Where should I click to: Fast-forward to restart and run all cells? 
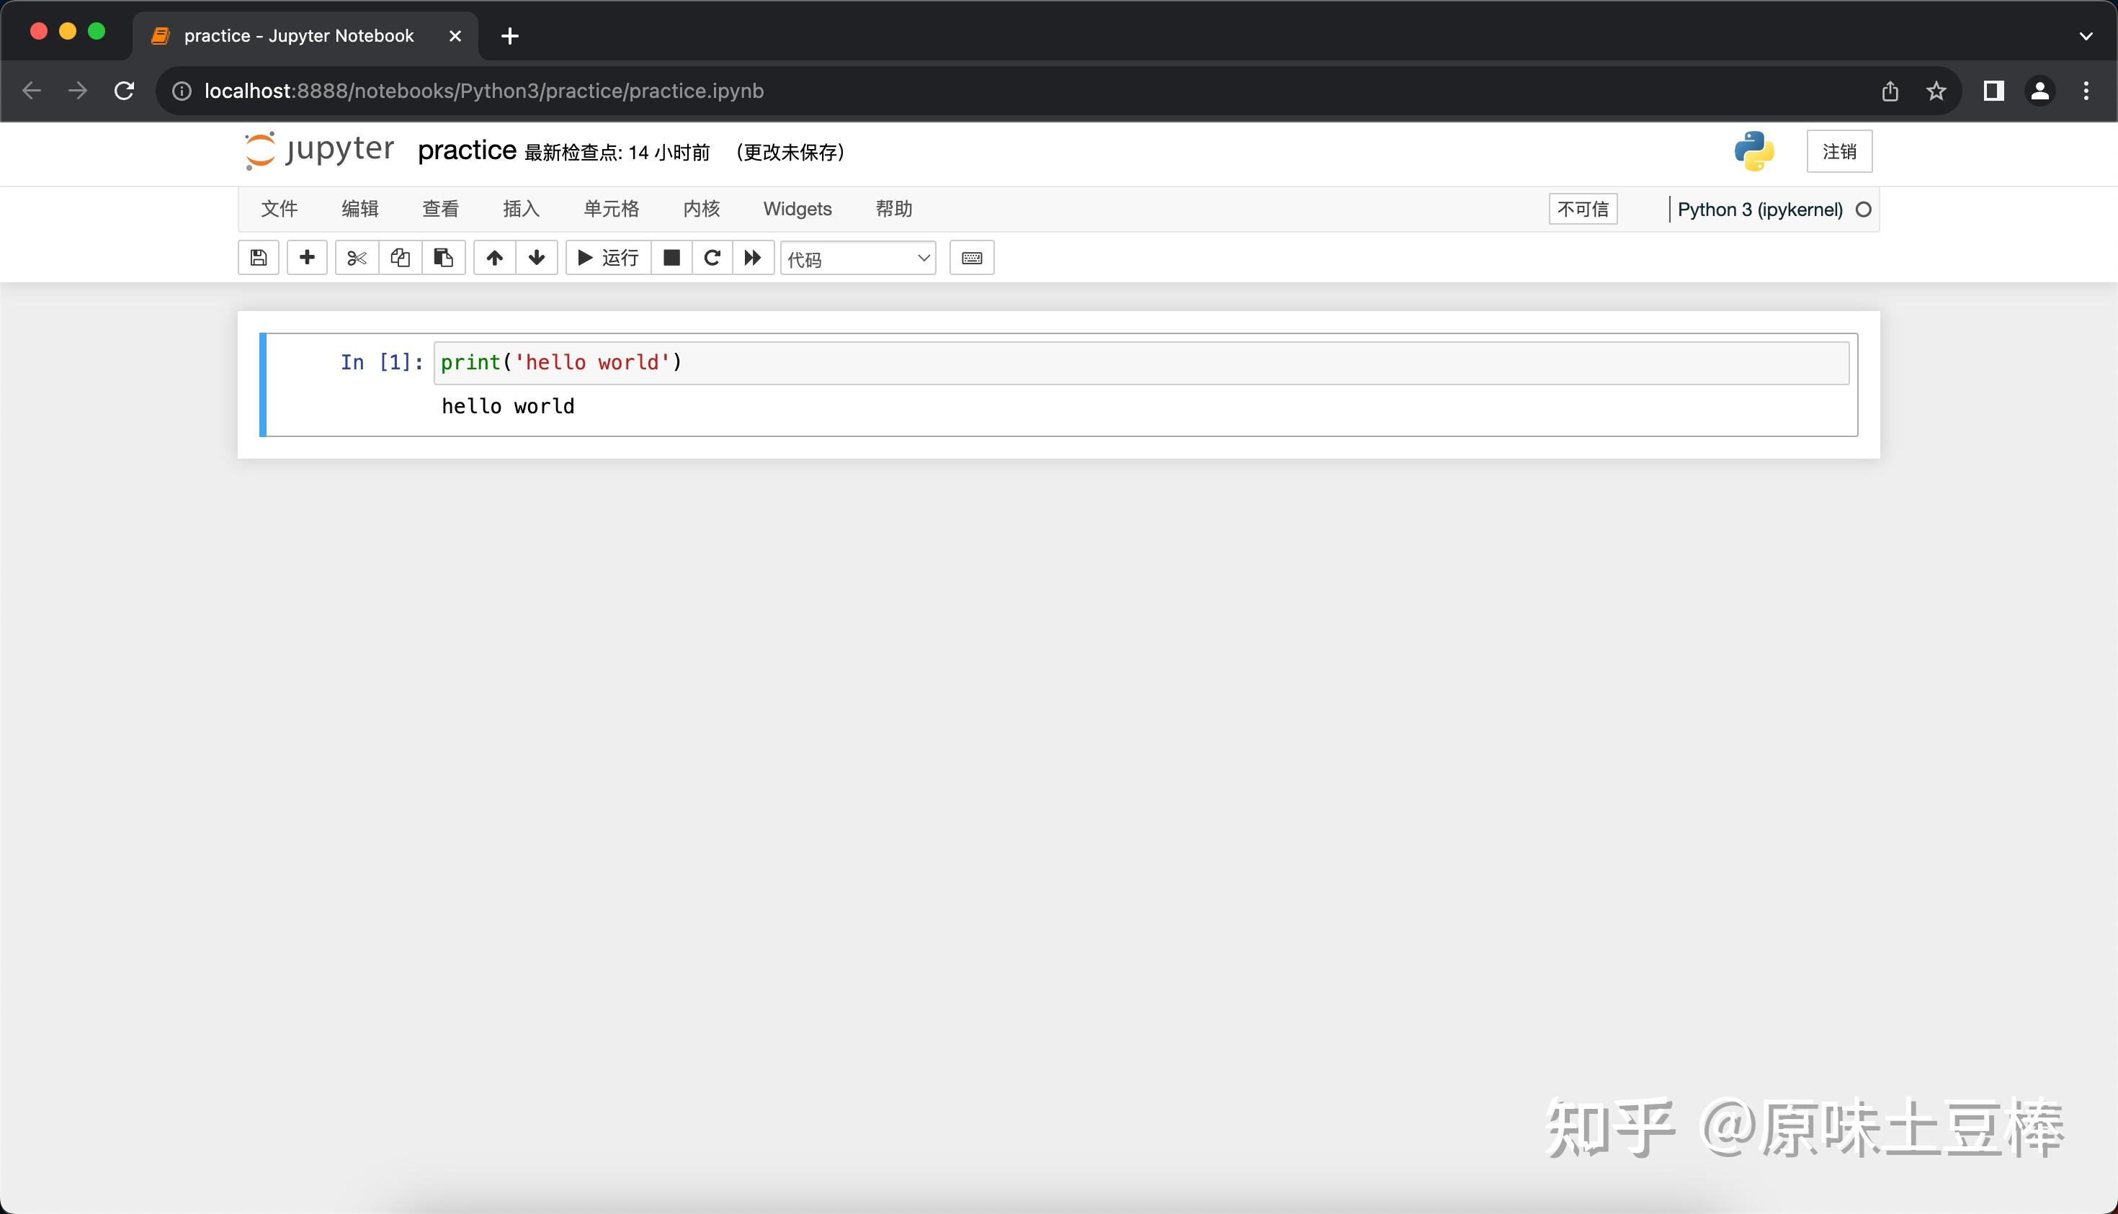tap(751, 258)
